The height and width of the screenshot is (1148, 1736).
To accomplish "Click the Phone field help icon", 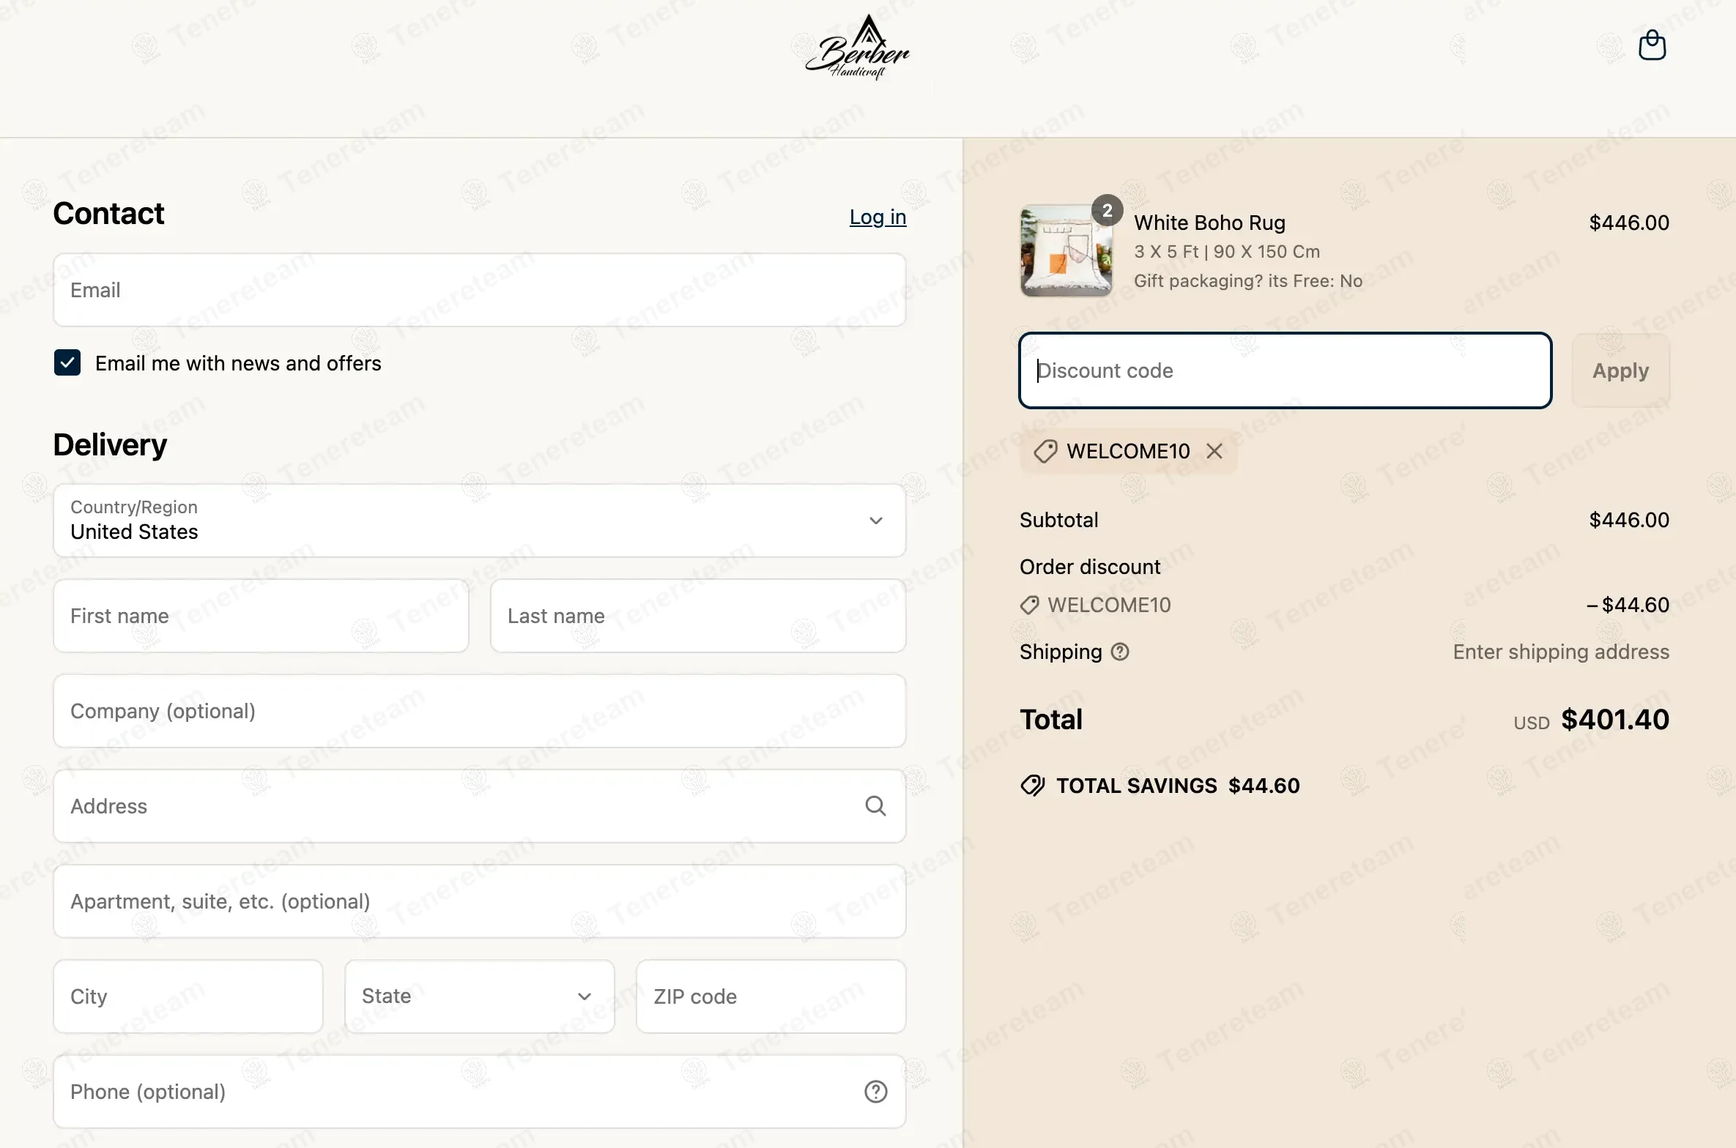I will 875,1092.
